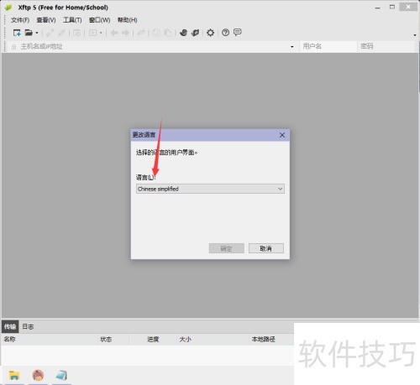Open help with the question mark icon
The width and height of the screenshot is (420, 385).
tap(225, 33)
